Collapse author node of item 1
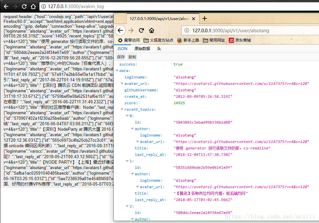Viewport: 319px width, 223px height. click(x=133, y=174)
